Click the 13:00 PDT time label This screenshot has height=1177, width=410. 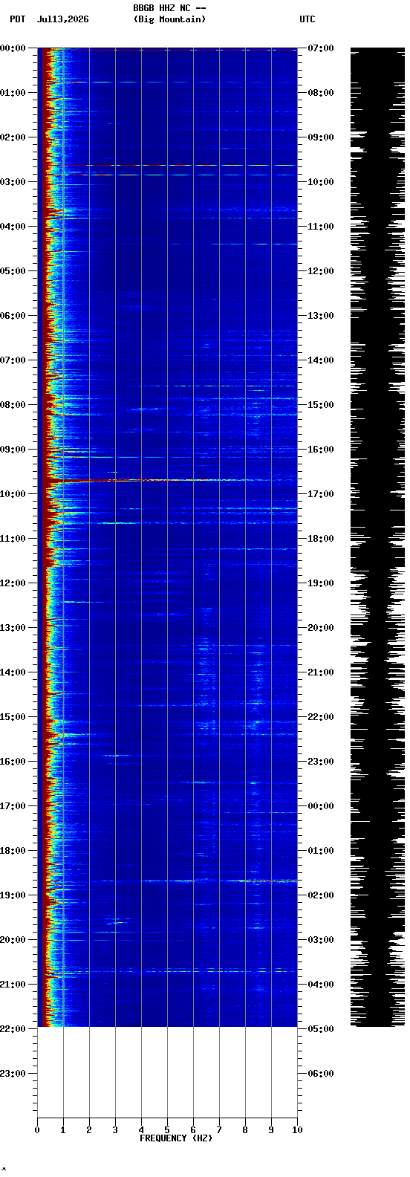point(14,628)
